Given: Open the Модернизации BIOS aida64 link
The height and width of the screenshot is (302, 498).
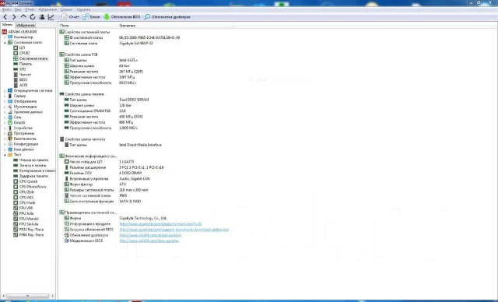Looking at the screenshot, I should pos(149,241).
